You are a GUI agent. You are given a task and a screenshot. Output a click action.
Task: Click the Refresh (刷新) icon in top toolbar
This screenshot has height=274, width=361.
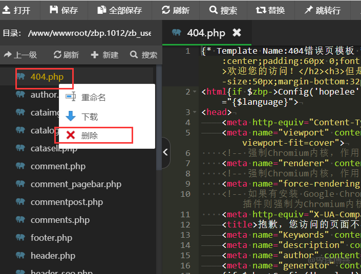point(165,10)
